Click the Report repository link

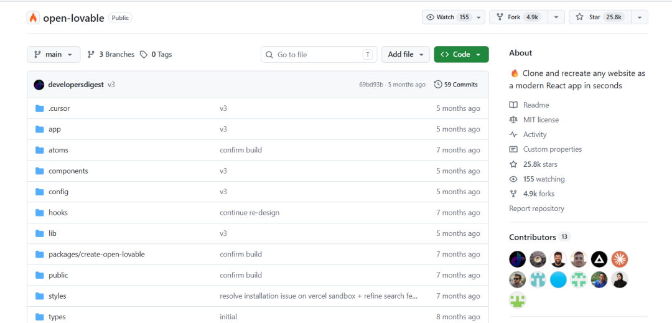[536, 208]
